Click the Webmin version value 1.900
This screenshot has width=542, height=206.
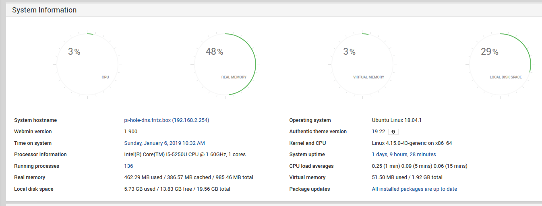[131, 132]
